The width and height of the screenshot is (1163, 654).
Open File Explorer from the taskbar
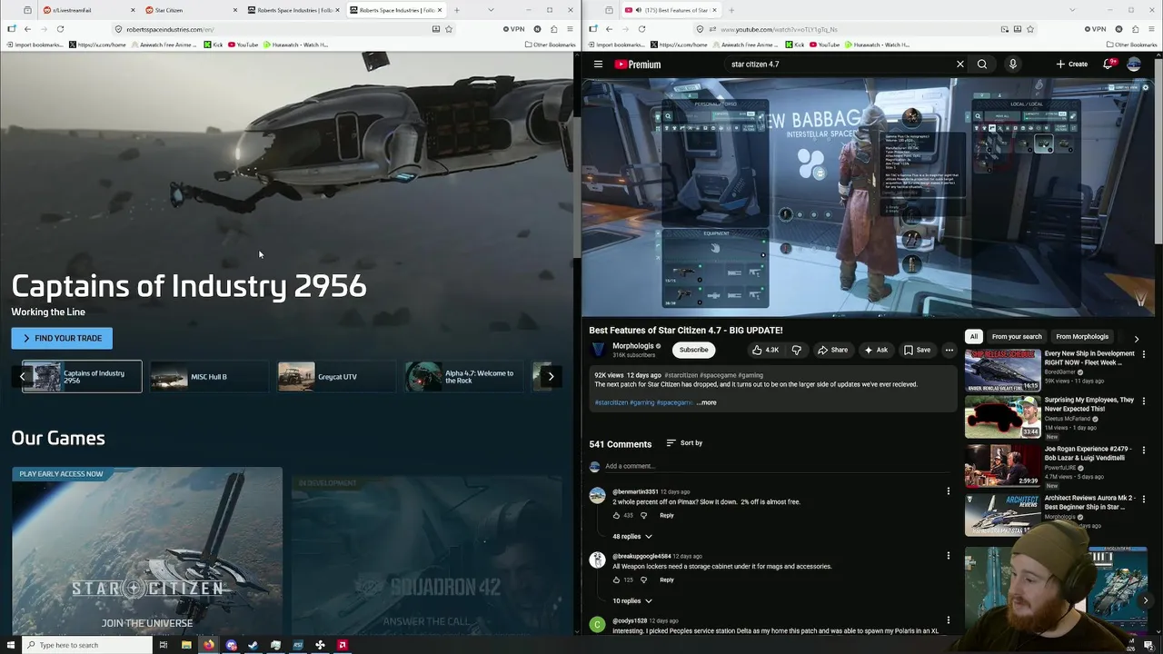click(x=186, y=645)
